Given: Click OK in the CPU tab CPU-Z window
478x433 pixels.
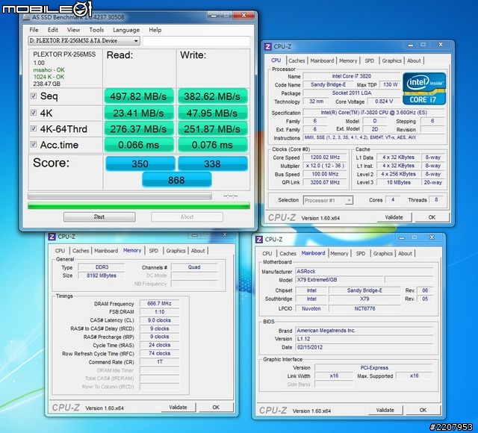Looking at the screenshot, I should point(432,217).
